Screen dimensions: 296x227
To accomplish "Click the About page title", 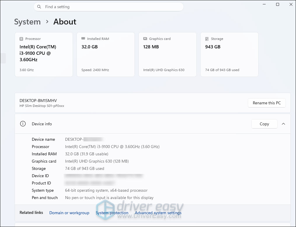I will coord(65,22).
